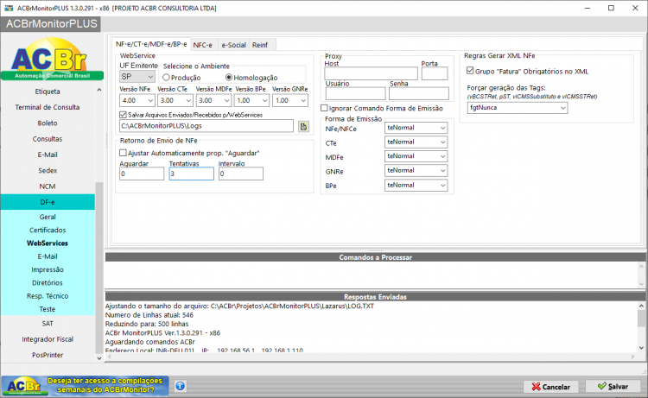The height and width of the screenshot is (398, 648).
Task: Open PosPrinter in the sidebar
Action: [48, 355]
